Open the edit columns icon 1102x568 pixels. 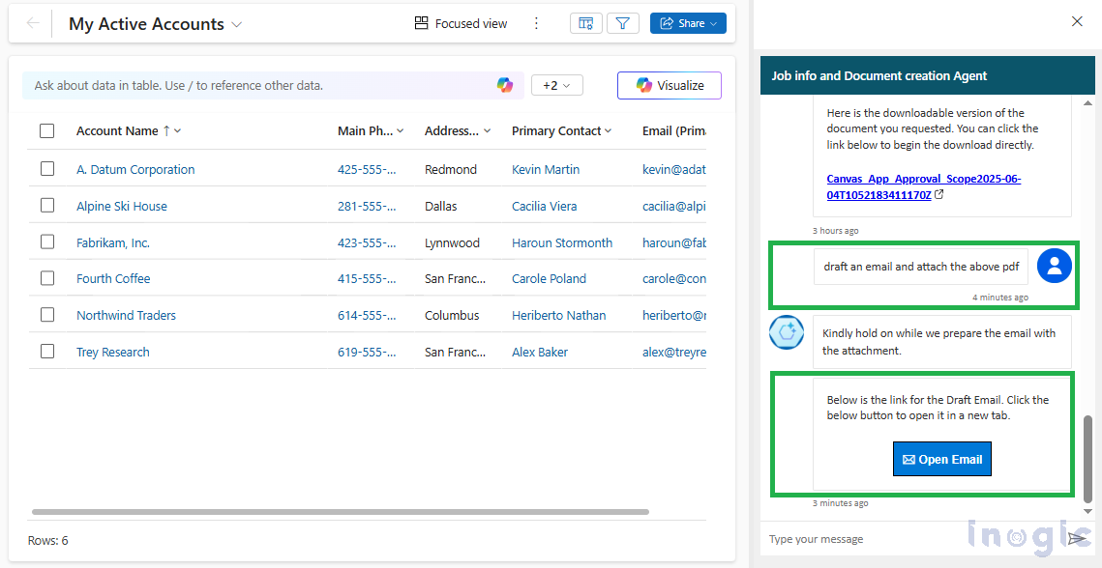click(585, 24)
